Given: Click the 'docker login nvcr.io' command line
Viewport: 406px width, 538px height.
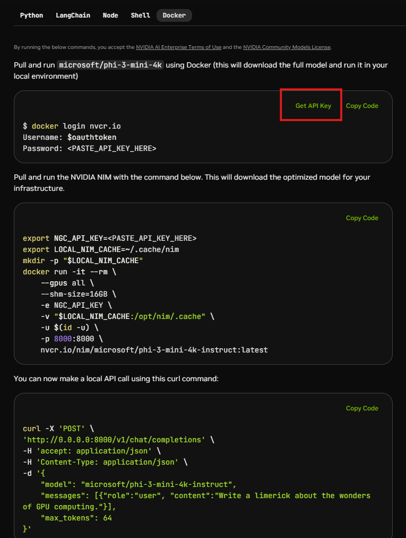Looking at the screenshot, I should pyautogui.click(x=72, y=127).
